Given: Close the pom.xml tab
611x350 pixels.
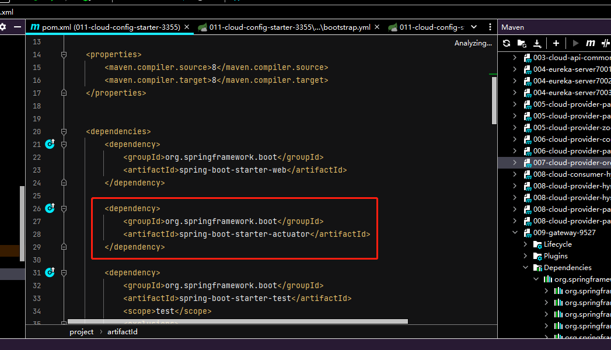Looking at the screenshot, I should (x=187, y=27).
